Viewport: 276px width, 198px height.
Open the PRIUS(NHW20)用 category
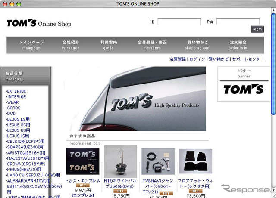(24, 170)
